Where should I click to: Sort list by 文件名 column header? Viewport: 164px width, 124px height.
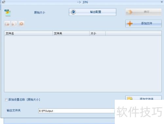(x=29, y=33)
